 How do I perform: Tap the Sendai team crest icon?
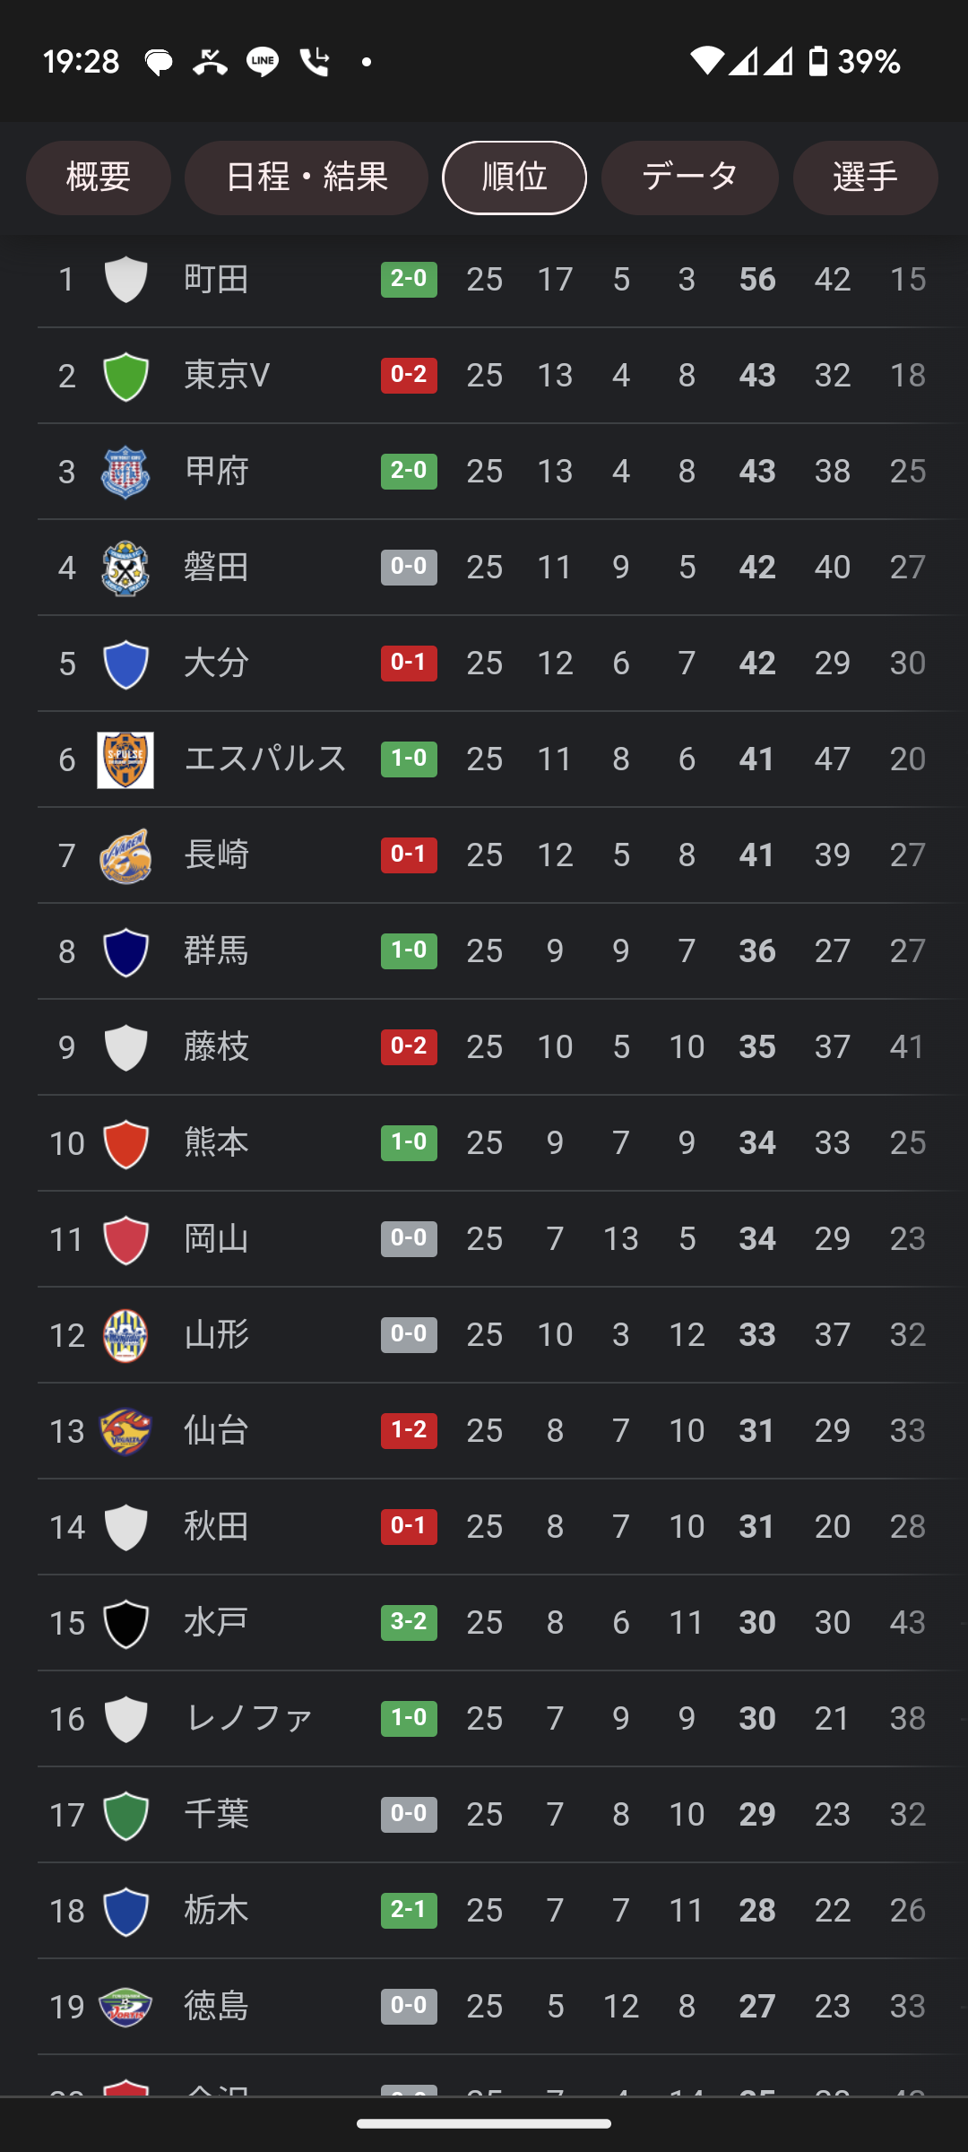[x=125, y=1431]
